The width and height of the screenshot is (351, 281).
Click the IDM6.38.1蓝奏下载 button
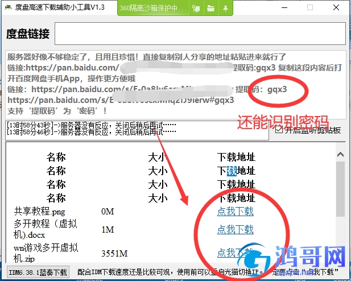tap(38, 272)
